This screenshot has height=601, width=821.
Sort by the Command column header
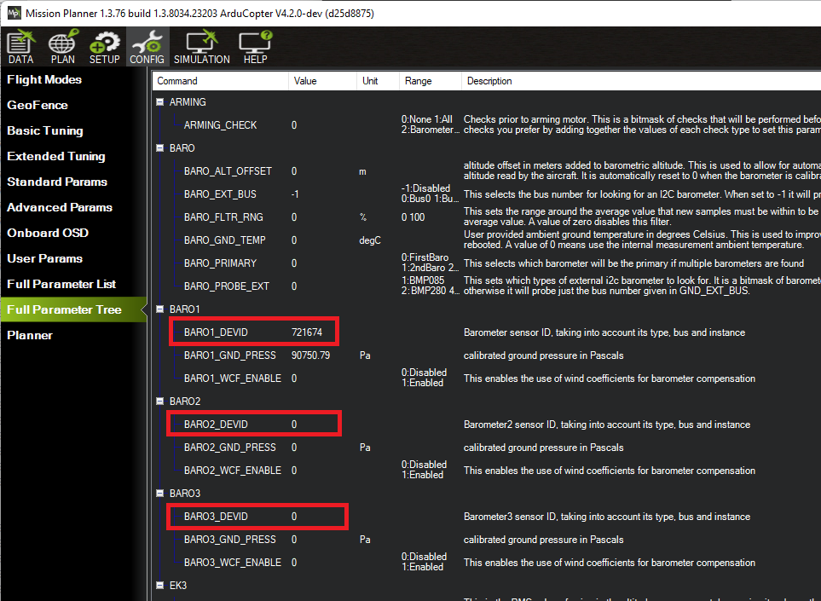pos(221,81)
